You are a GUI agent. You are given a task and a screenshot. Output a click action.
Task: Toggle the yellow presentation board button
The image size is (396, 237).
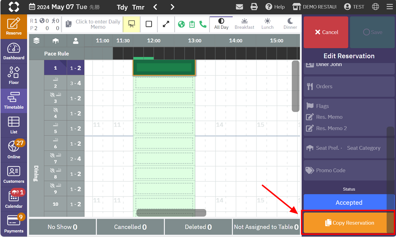(131, 24)
